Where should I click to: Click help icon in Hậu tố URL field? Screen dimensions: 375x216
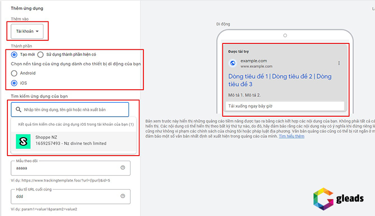(123, 196)
